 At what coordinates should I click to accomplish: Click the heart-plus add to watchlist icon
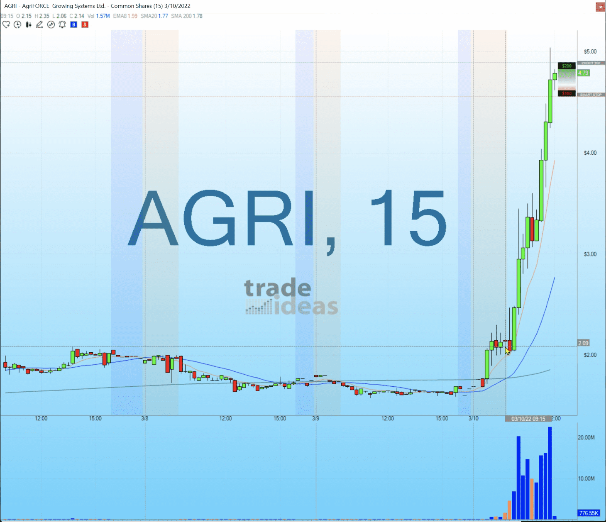[x=6, y=24]
